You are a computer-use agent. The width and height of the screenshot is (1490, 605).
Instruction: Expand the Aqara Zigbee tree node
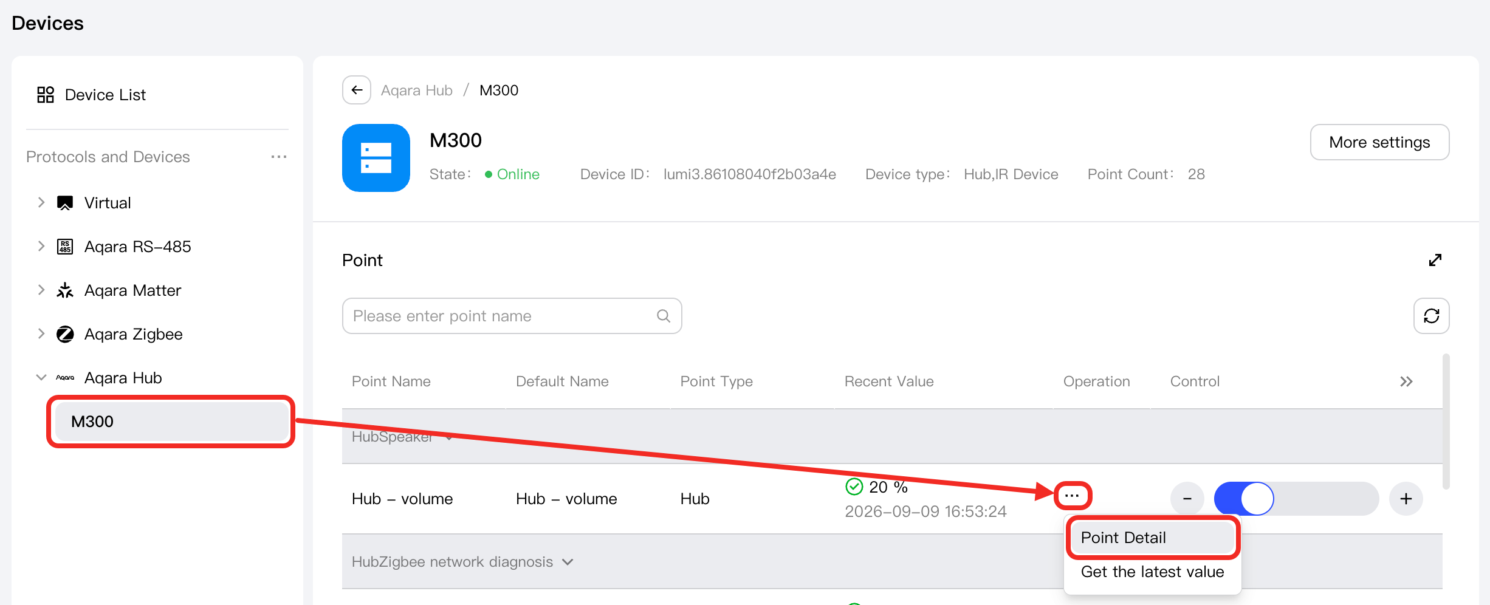[x=41, y=333]
